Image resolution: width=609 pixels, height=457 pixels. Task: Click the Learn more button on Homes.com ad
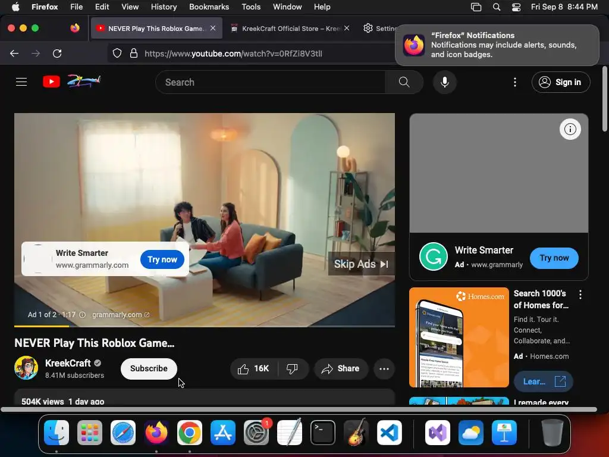pyautogui.click(x=544, y=381)
